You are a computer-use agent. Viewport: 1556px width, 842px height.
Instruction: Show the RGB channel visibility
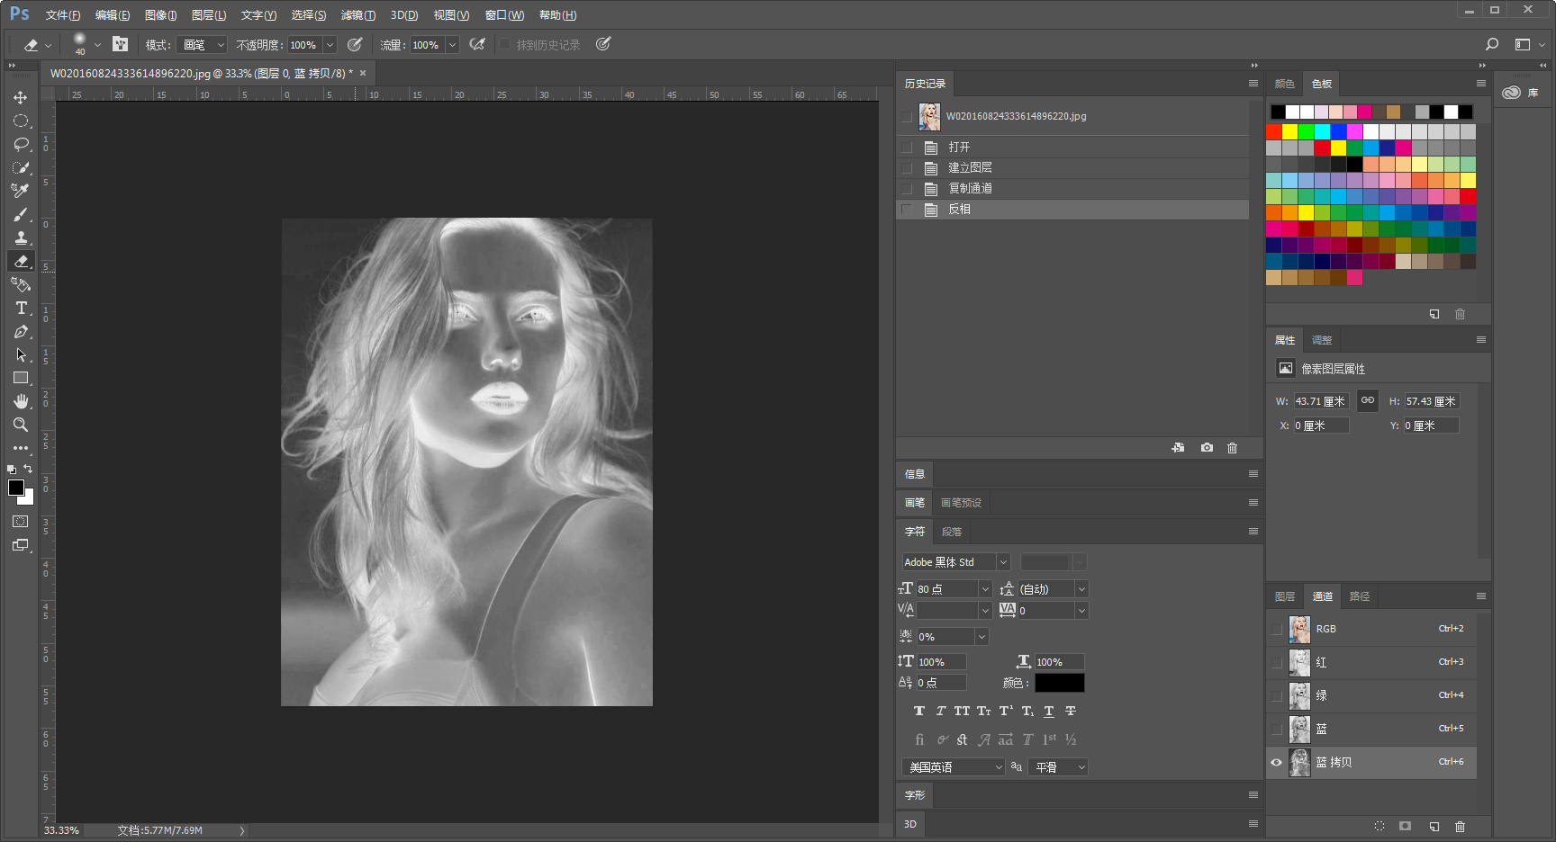(x=1276, y=629)
